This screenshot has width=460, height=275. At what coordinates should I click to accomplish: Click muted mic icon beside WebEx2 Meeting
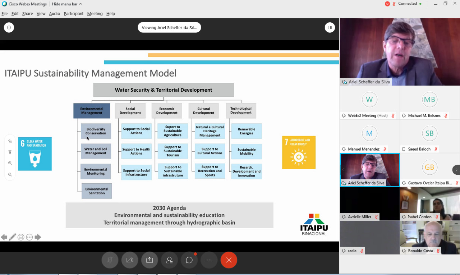coord(393,116)
